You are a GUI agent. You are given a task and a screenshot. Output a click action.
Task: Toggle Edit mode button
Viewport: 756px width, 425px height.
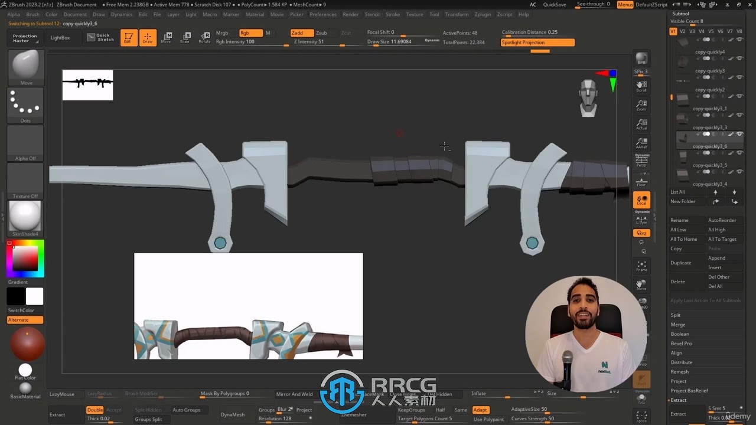click(128, 38)
